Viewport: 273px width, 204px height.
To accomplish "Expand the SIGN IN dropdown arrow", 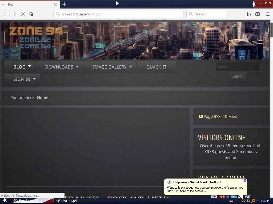I will click(34, 79).
